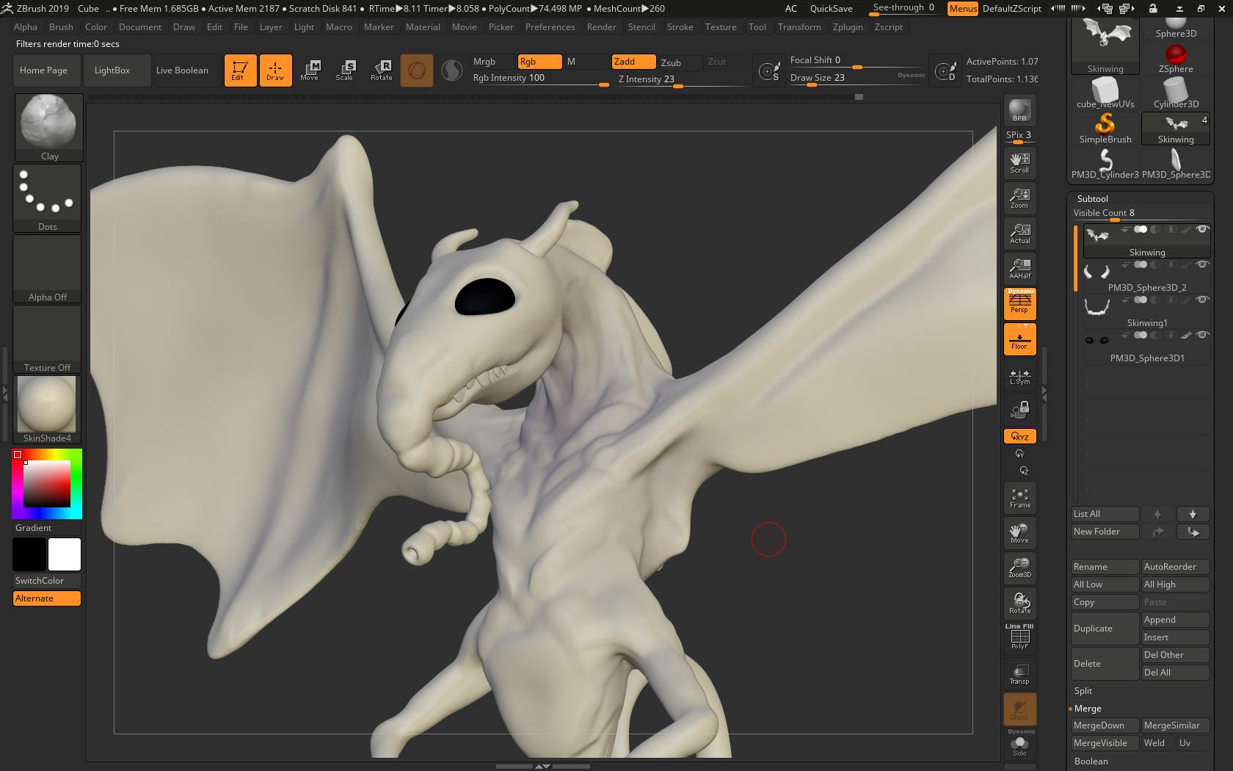
Task: Open the Zplugin menu
Action: coord(848,27)
